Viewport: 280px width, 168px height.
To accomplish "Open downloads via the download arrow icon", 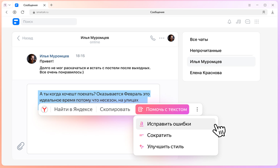I will pyautogui.click(x=273, y=12).
